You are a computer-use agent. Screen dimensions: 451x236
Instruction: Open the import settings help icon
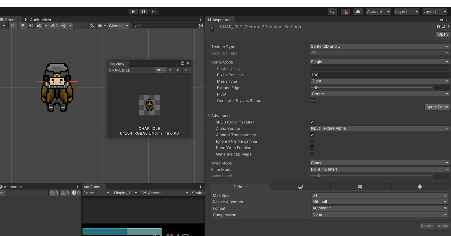pos(438,27)
